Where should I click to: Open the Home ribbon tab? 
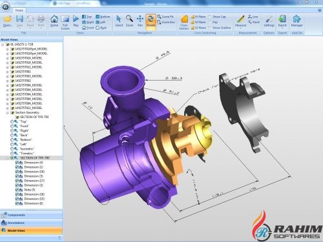click(19, 10)
